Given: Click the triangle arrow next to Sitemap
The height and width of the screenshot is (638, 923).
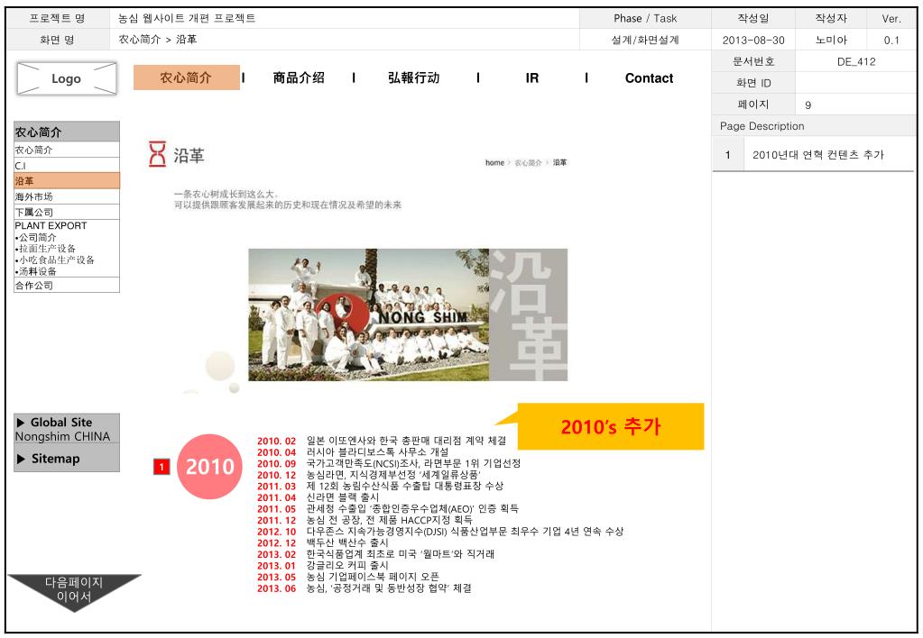Looking at the screenshot, I should click(21, 459).
